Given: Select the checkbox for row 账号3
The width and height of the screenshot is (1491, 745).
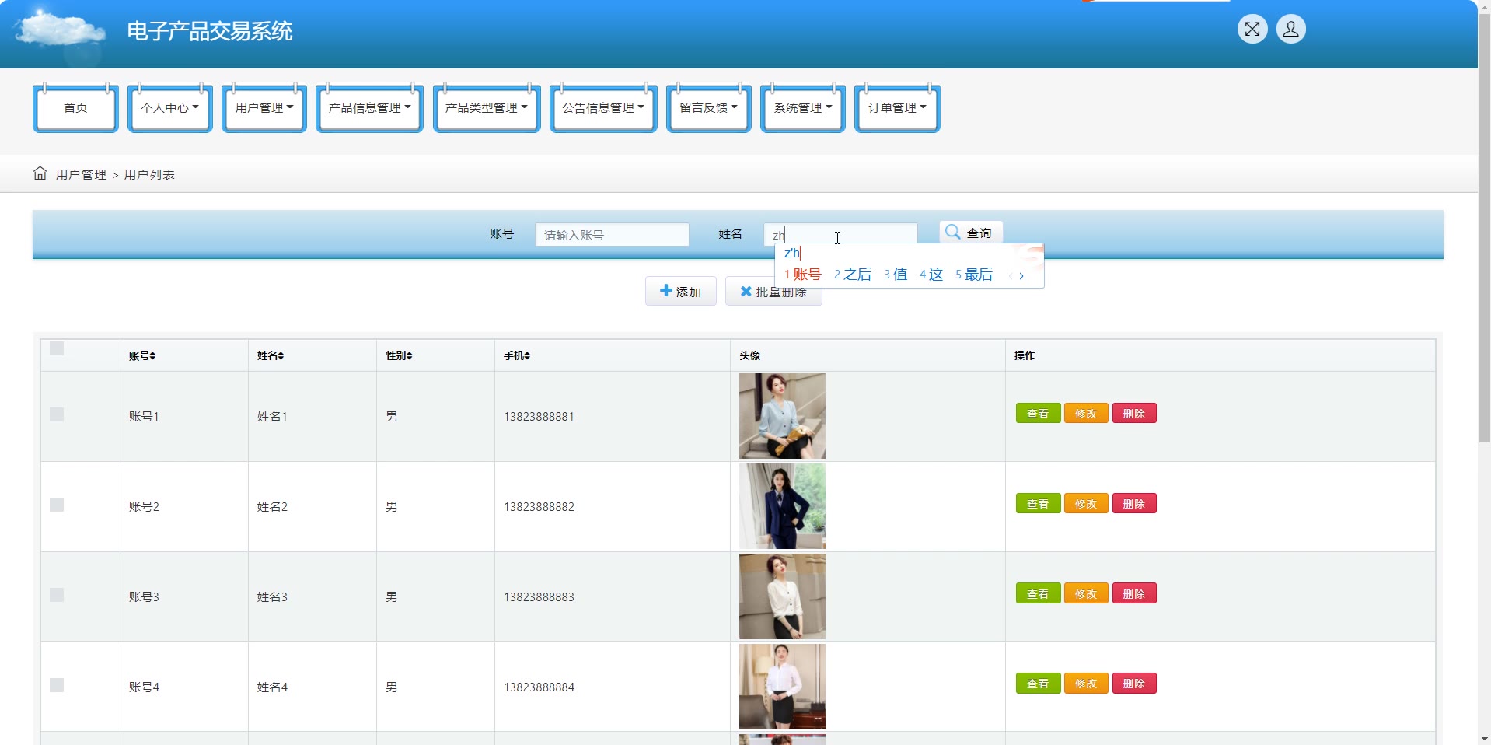Looking at the screenshot, I should click(x=57, y=595).
